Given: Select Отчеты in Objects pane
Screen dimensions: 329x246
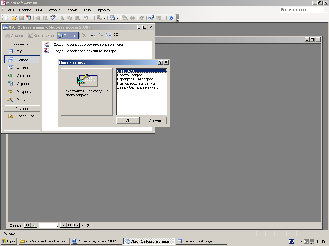Looking at the screenshot, I should click(22, 76).
